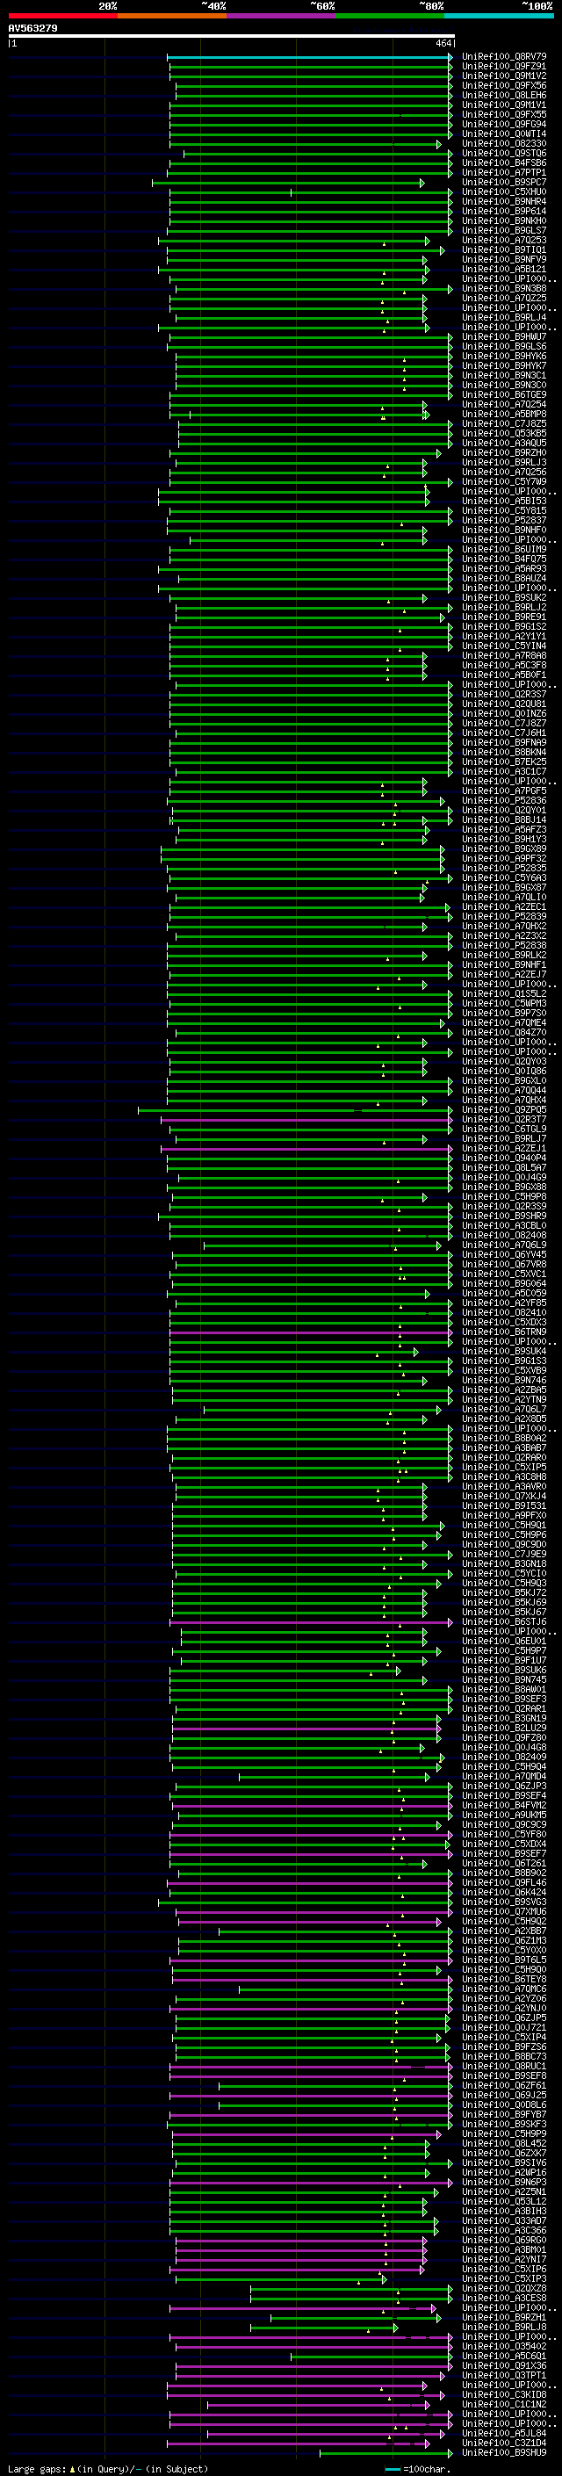This screenshot has width=562, height=2476.
Task: Select the UniRef100_A5B121 label
Action: pos(504,269)
